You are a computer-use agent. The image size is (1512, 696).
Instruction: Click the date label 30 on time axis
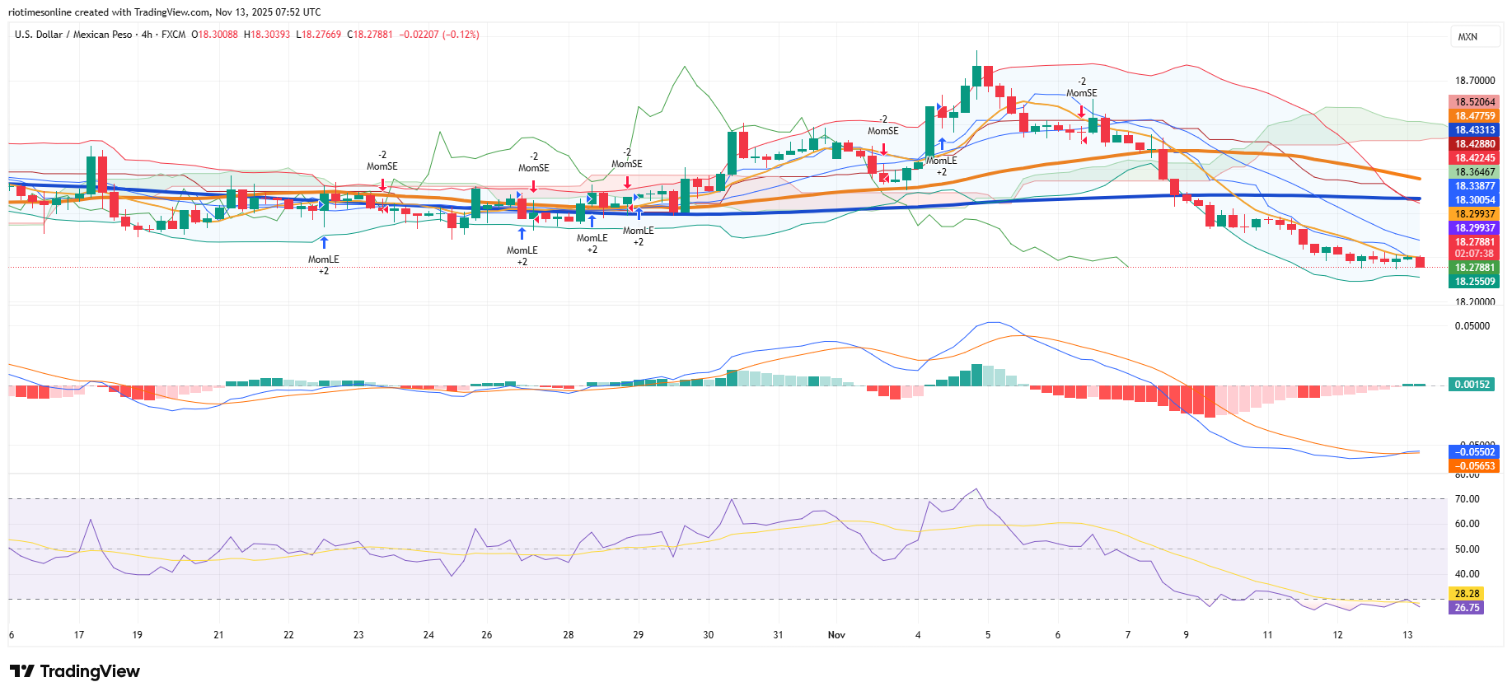pos(709,635)
